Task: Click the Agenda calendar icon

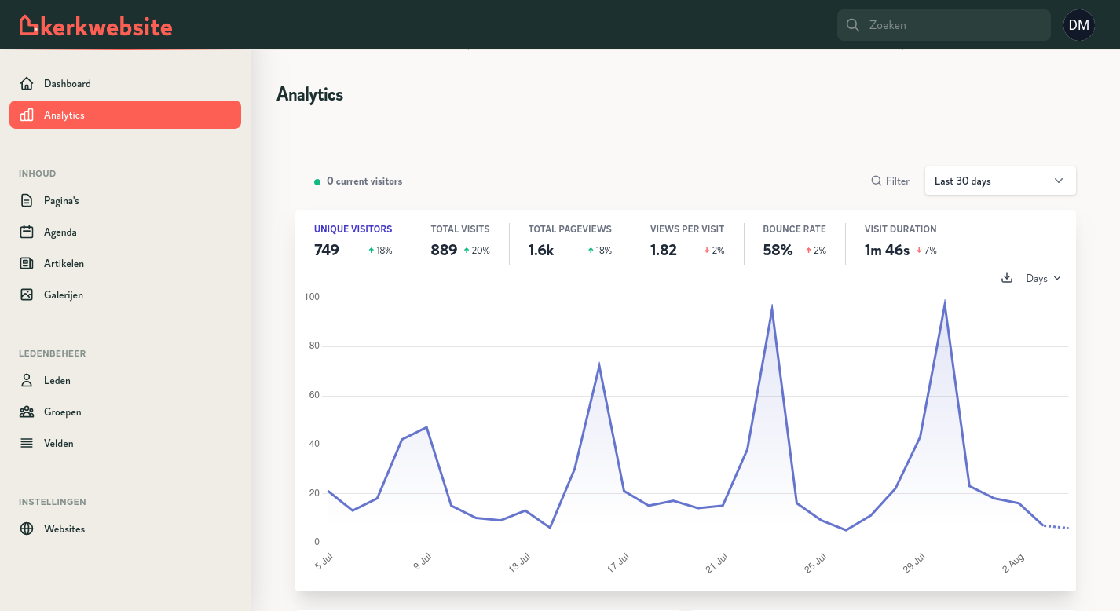Action: coord(27,232)
